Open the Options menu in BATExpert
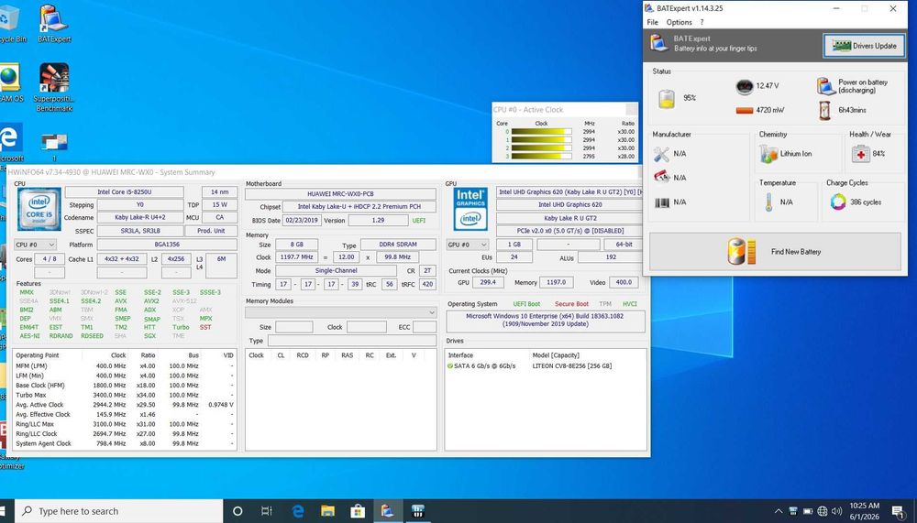The width and height of the screenshot is (917, 523). [679, 22]
